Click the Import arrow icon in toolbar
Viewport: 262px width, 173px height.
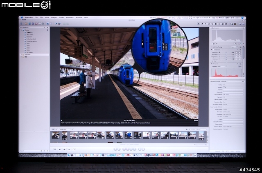(21, 24)
